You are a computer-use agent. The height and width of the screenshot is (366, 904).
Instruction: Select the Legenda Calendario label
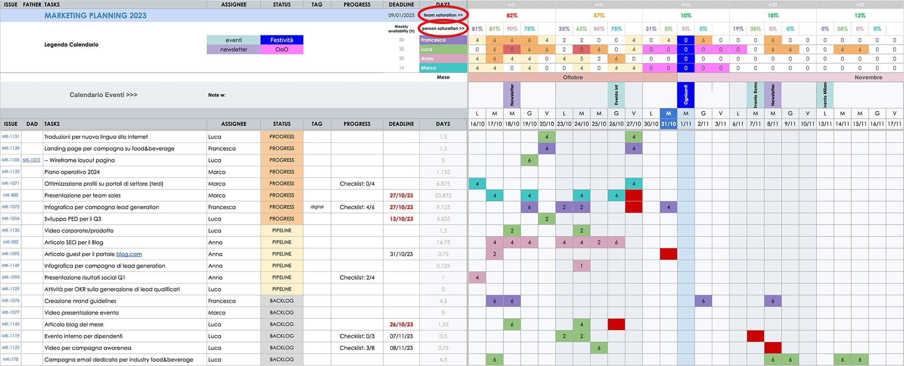click(71, 45)
